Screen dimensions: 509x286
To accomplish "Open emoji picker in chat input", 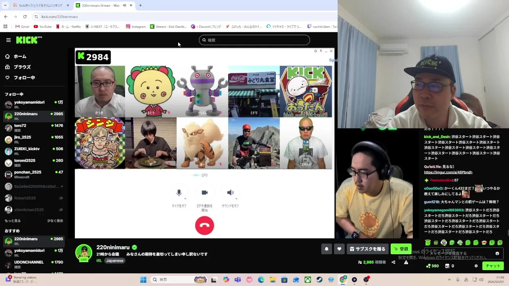I will pyautogui.click(x=497, y=253).
